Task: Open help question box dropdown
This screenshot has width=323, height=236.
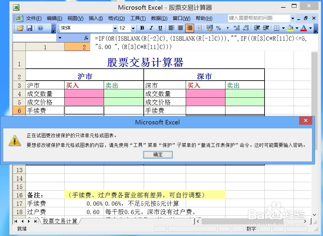Action: click(293, 18)
